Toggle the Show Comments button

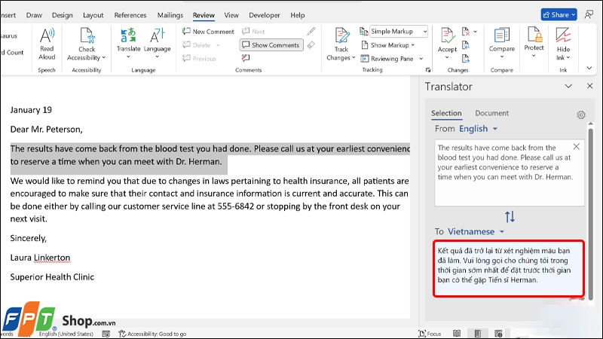(x=271, y=45)
